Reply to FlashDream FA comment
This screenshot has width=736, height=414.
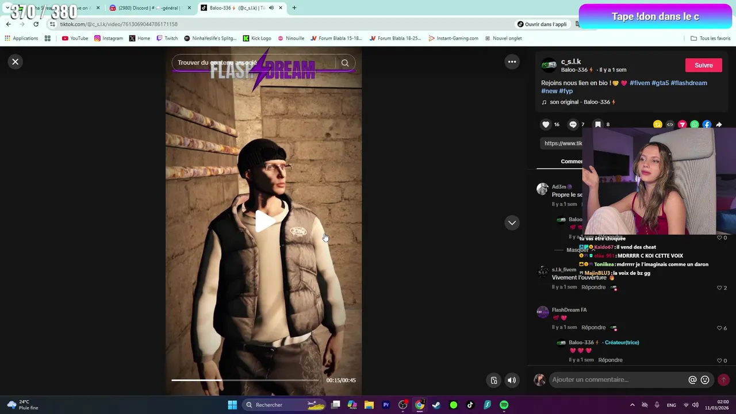tap(593, 327)
